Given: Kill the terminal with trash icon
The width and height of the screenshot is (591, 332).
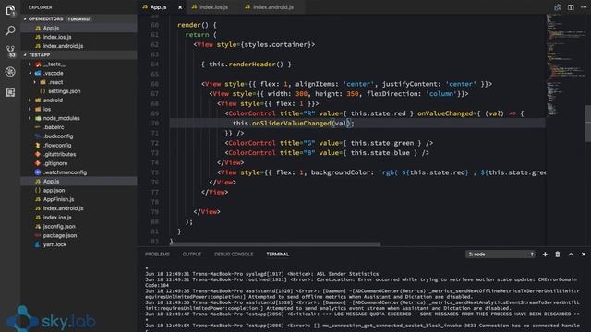Looking at the screenshot, I should [558, 255].
